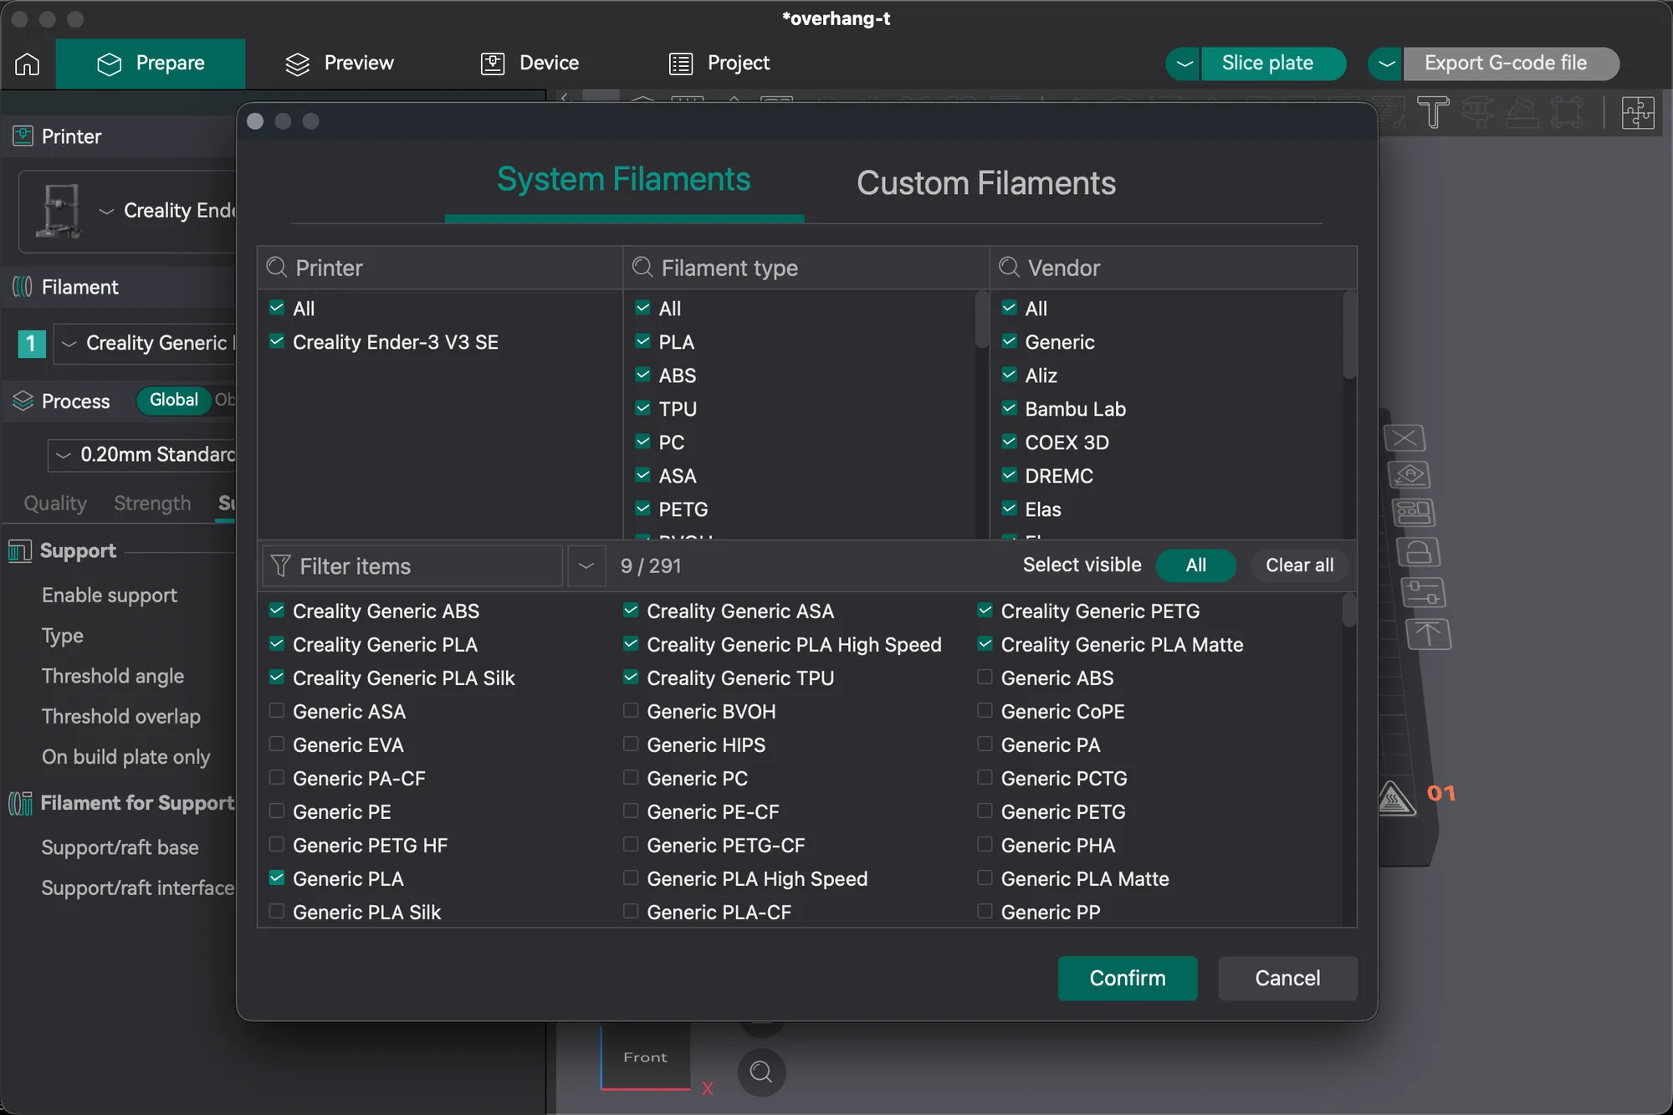The image size is (1673, 1115).
Task: Open the Export G-code dropdown arrow
Action: [1386, 64]
